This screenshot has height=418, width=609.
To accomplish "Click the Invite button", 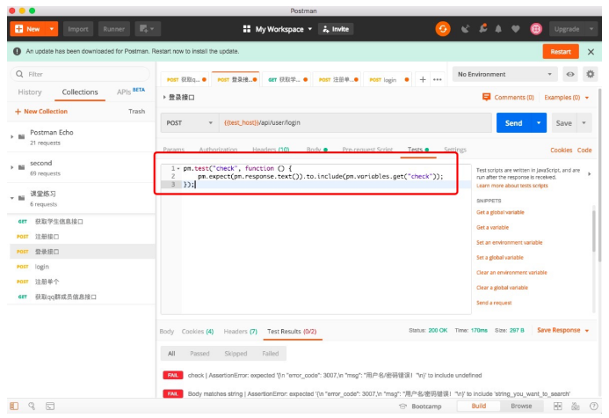I will click(x=336, y=29).
